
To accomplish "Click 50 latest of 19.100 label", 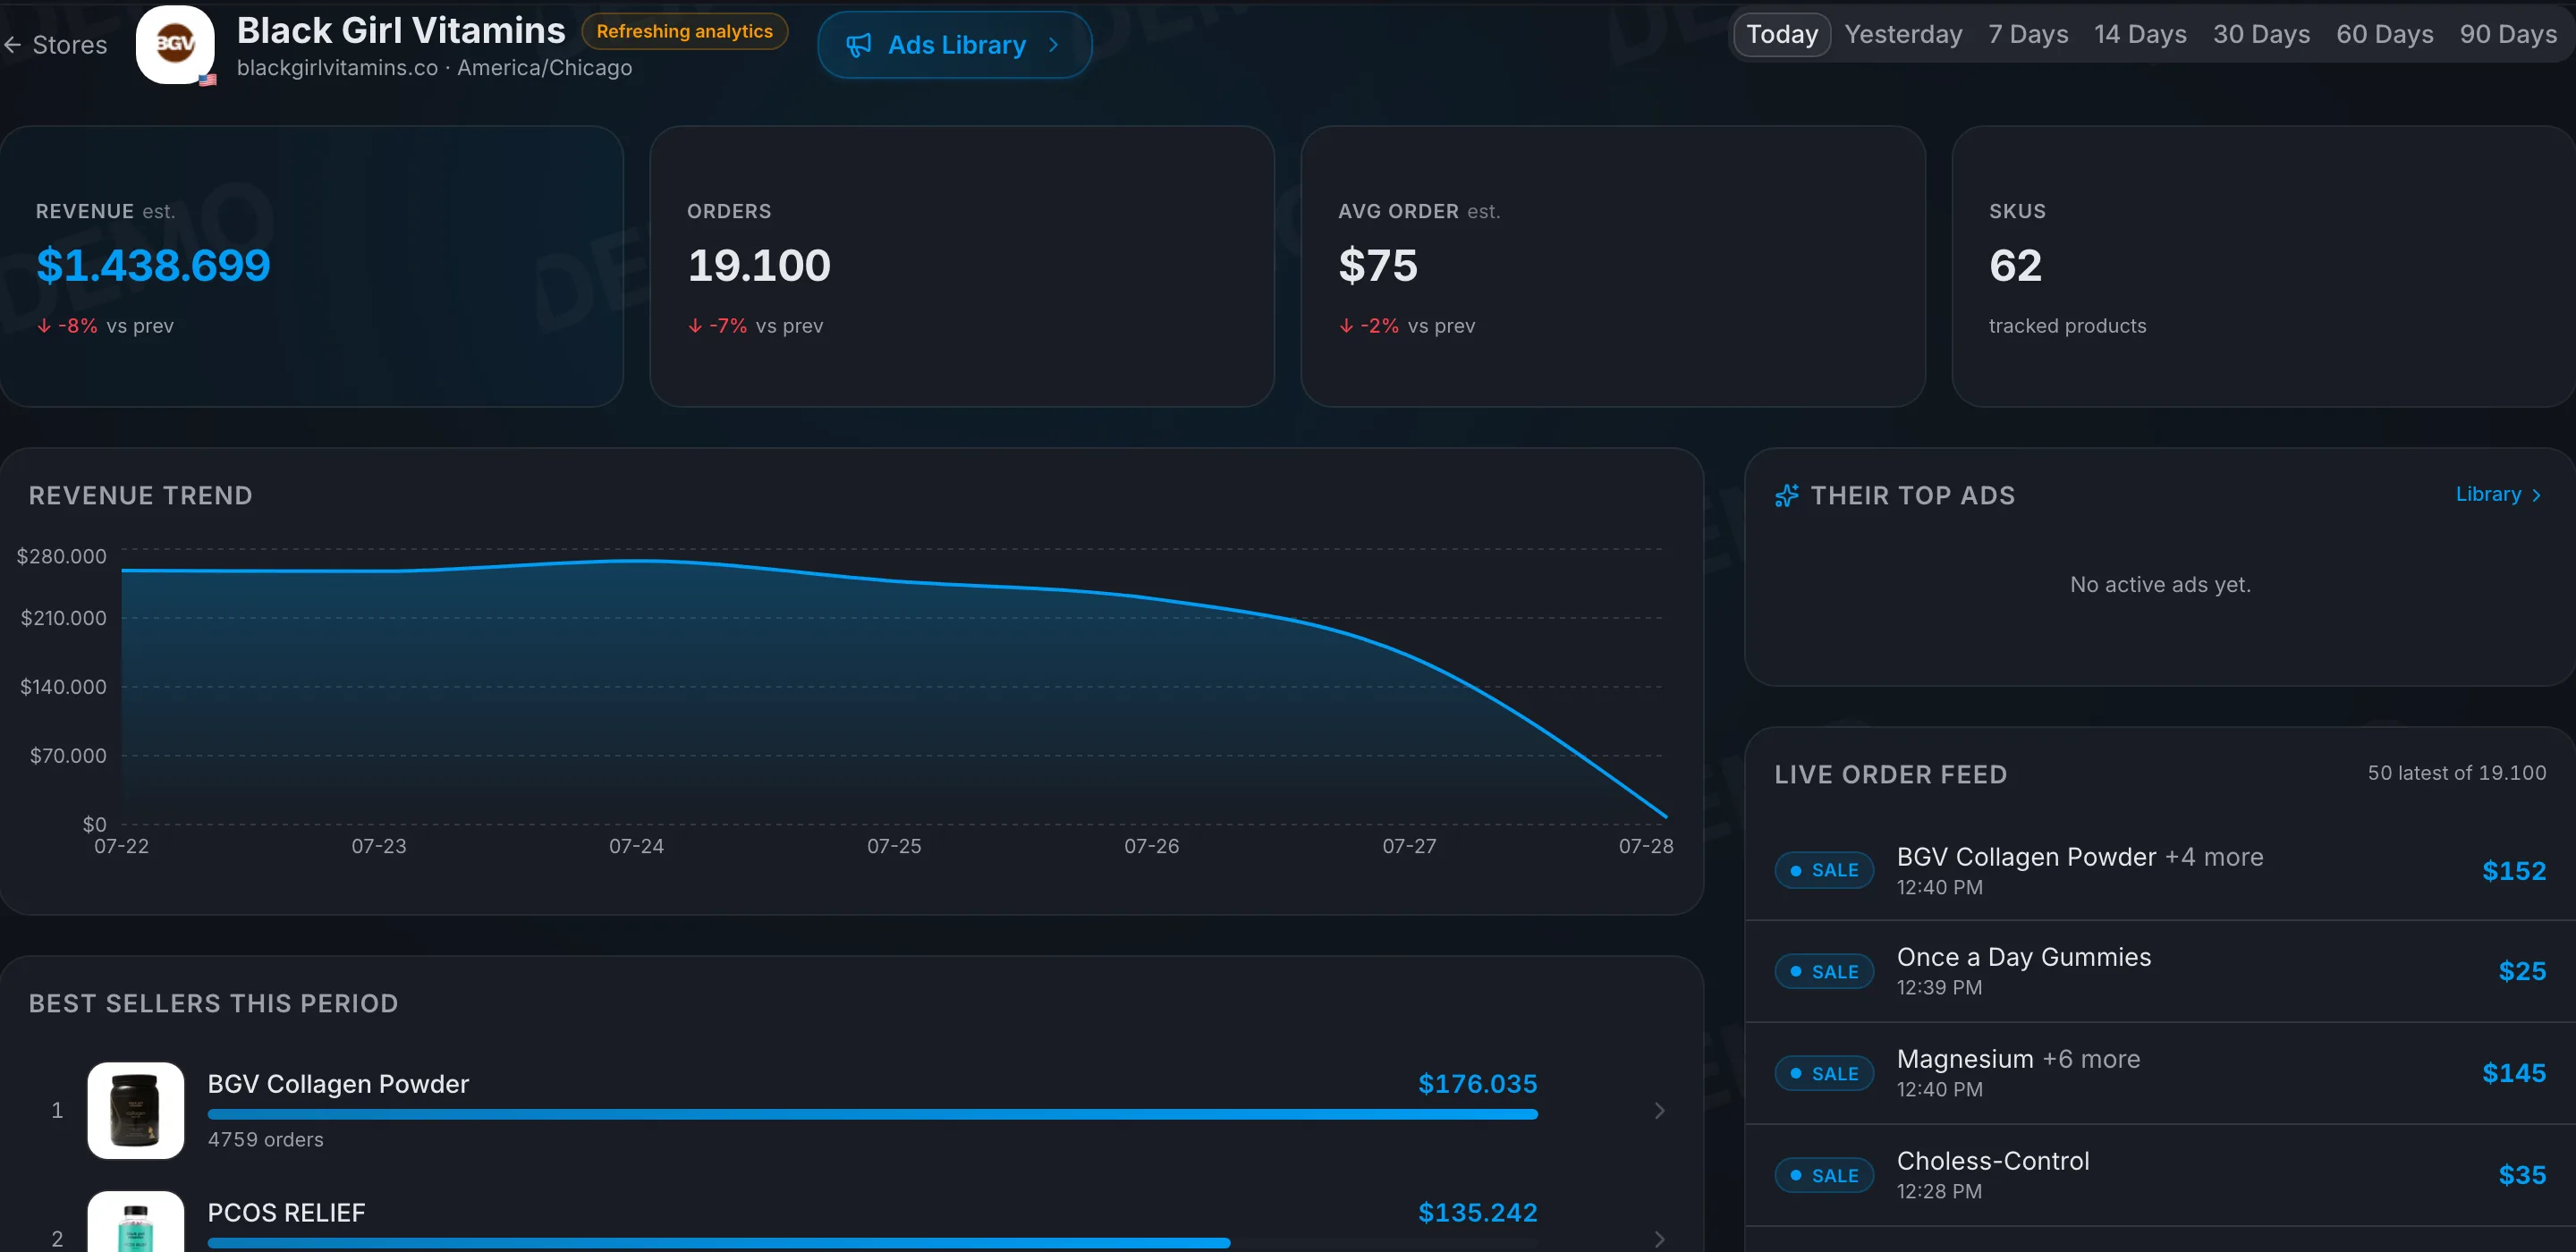I will point(2456,773).
